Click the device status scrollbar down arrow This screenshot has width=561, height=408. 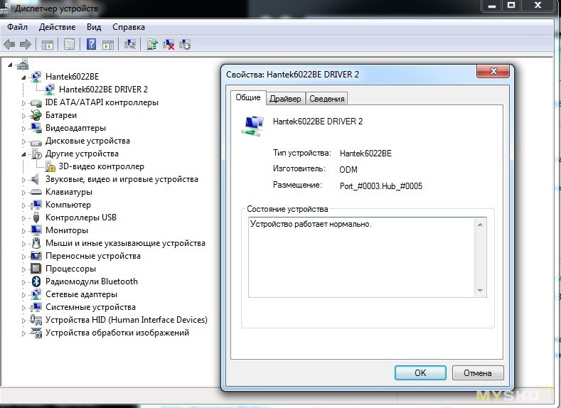point(480,290)
